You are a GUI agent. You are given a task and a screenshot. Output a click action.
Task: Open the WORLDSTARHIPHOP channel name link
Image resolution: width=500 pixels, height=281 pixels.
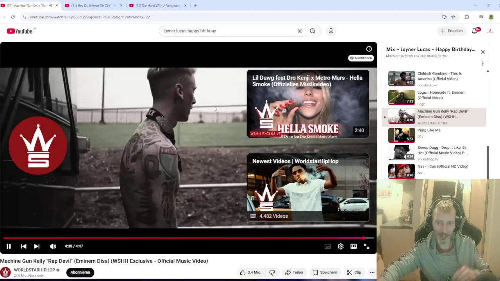34,270
